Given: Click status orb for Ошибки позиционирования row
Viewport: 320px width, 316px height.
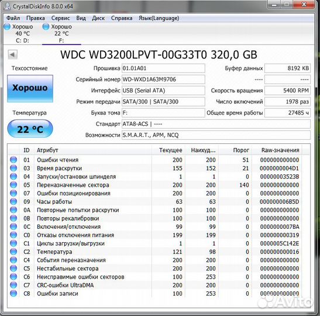Looking at the screenshot, I should tap(13, 193).
